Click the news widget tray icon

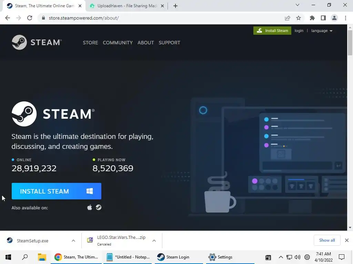click(x=268, y=257)
